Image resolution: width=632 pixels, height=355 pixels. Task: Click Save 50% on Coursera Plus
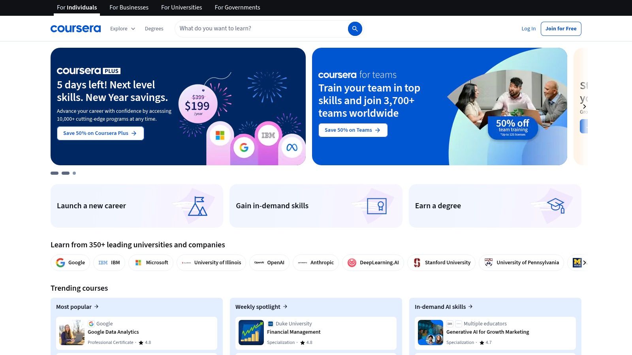(100, 133)
